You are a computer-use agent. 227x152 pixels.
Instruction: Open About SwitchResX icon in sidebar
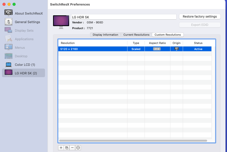[8, 13]
